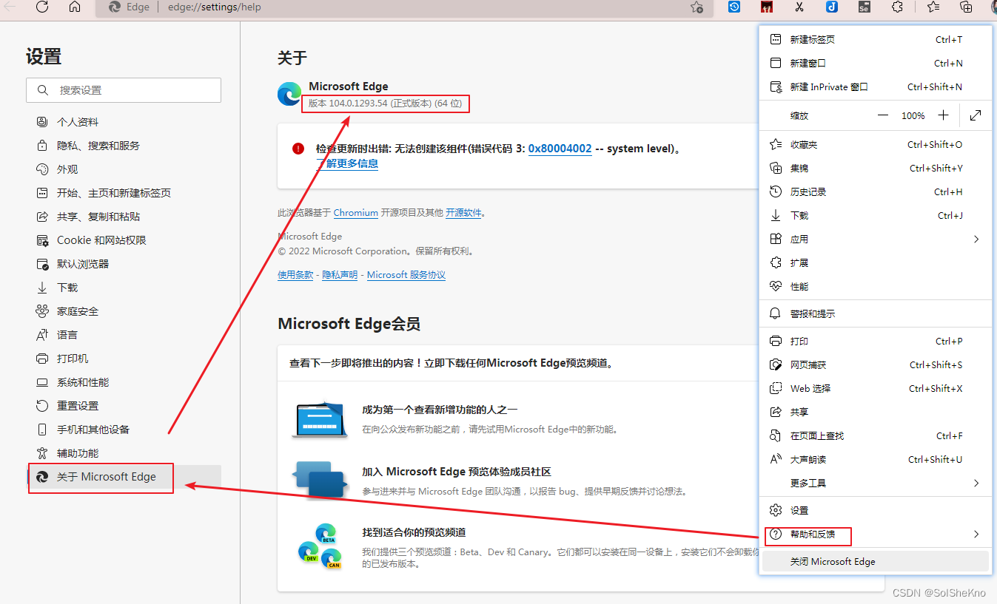
Task: Go to the home page icon
Action: pos(75,7)
